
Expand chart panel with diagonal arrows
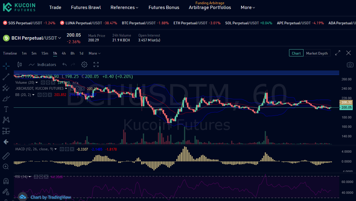pos(338,53)
